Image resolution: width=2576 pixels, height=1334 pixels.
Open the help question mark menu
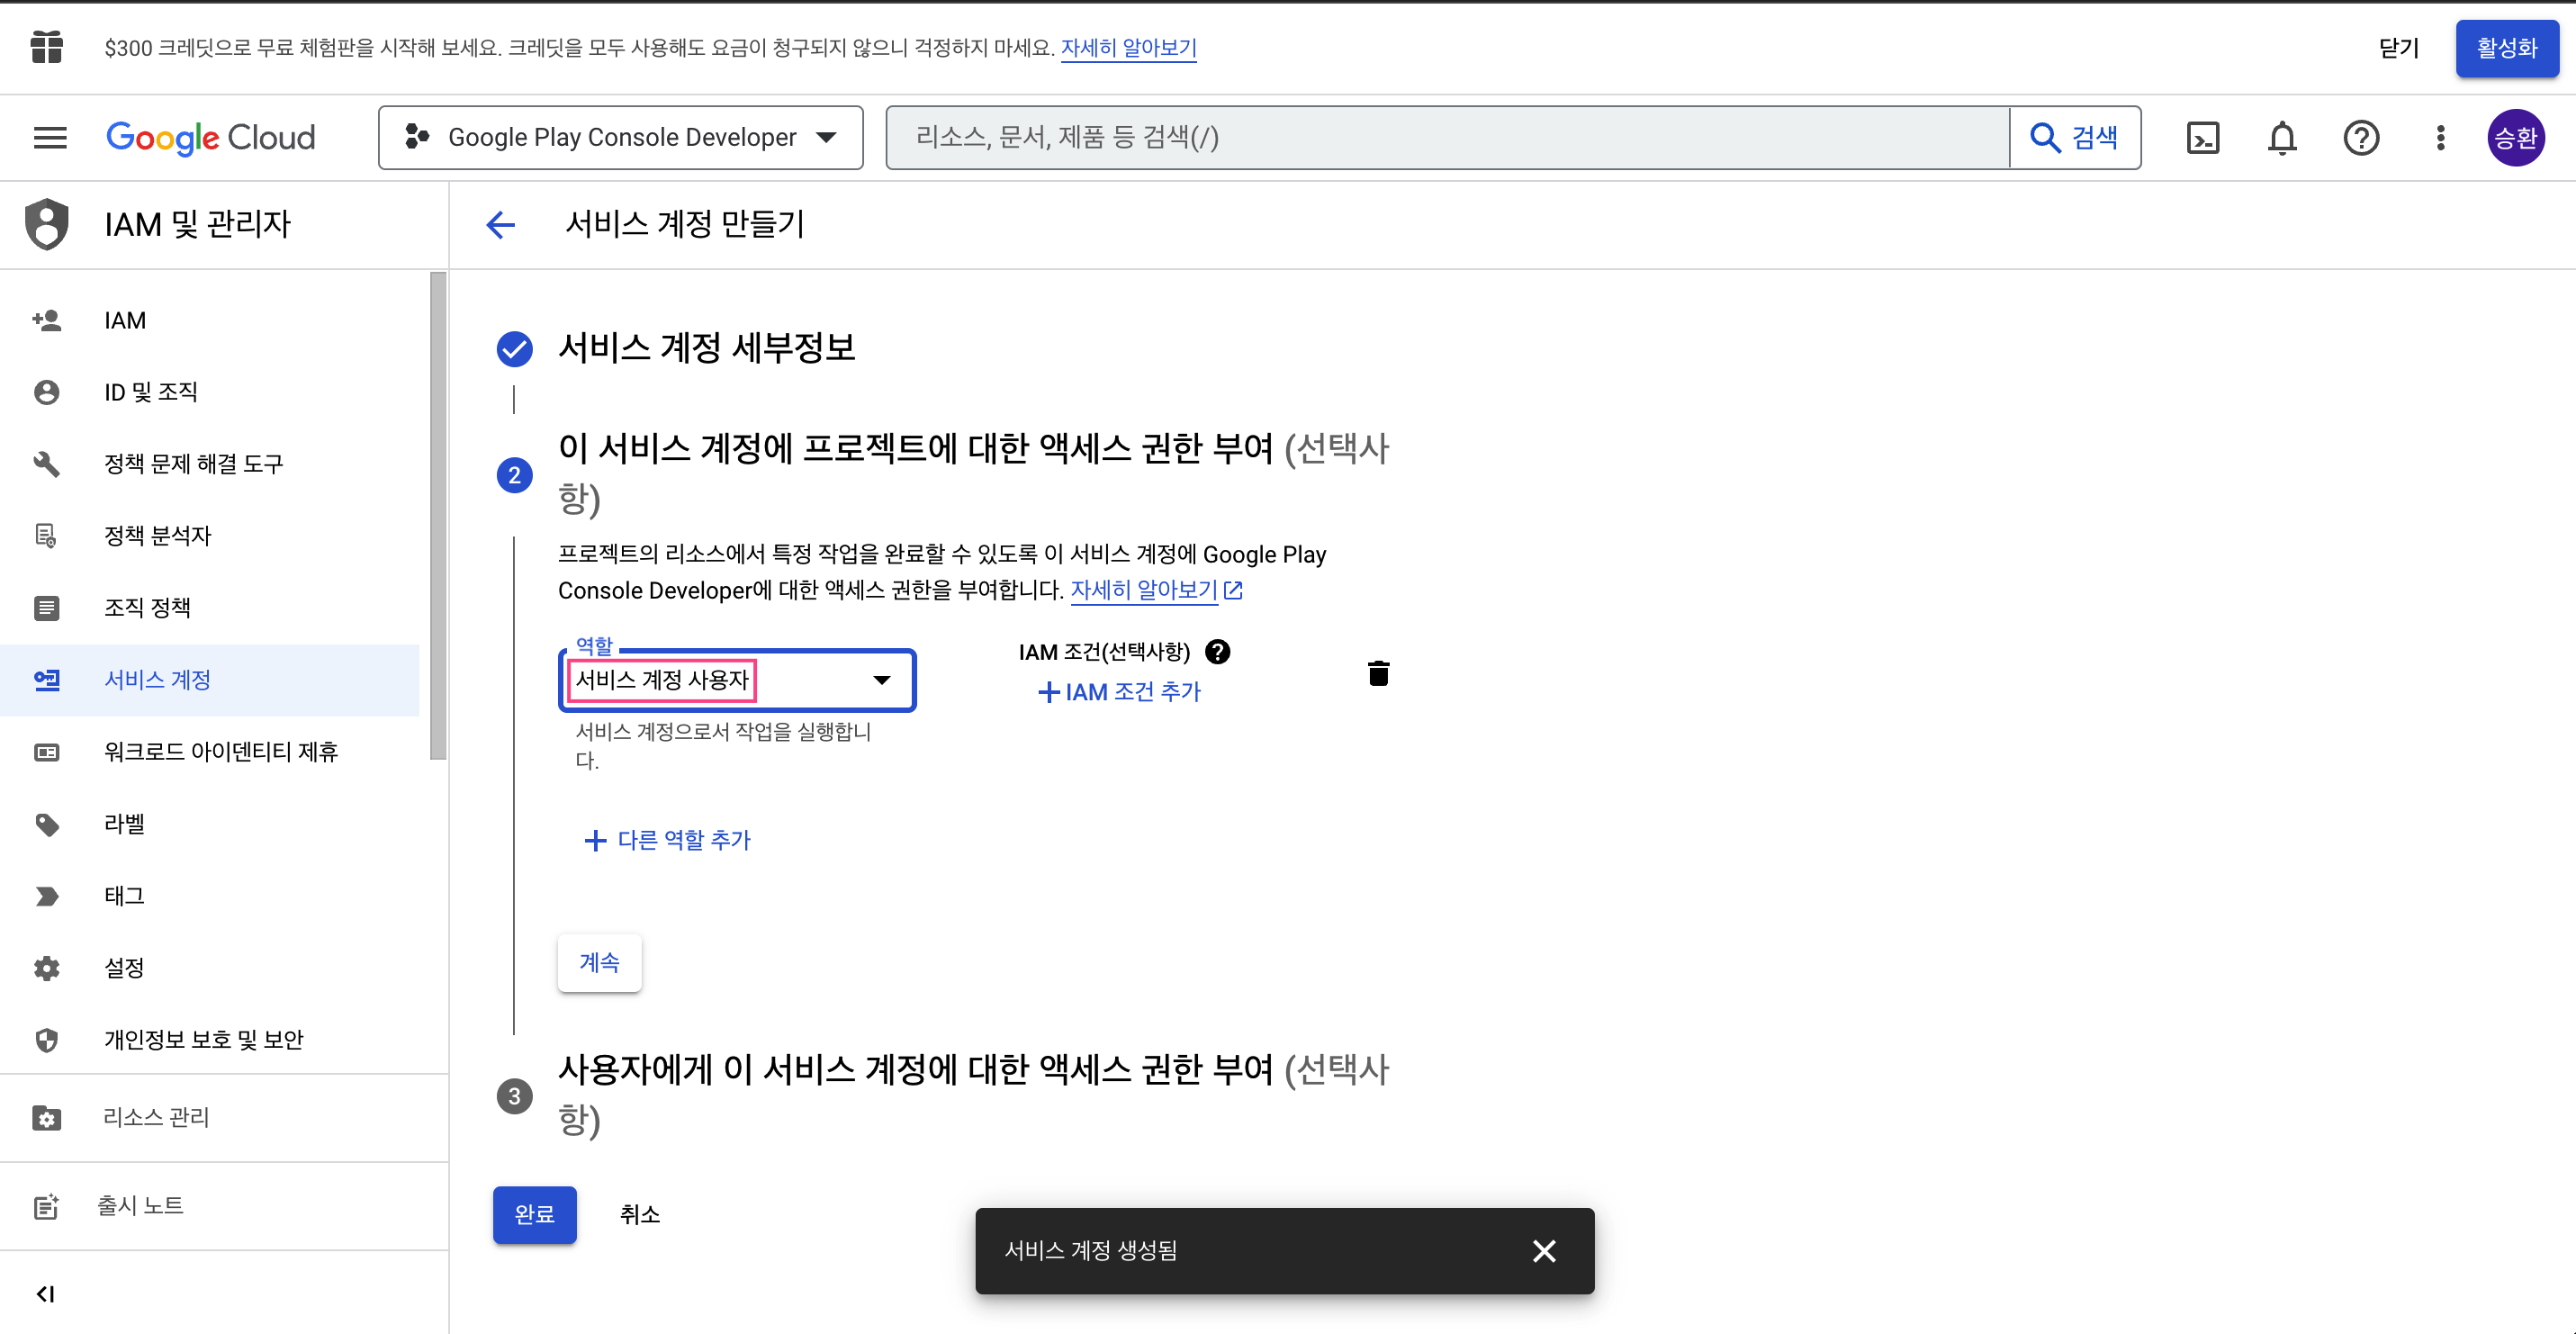2360,137
